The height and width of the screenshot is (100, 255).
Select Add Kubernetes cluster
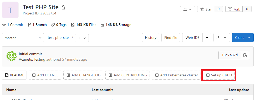pyautogui.click(x=176, y=75)
